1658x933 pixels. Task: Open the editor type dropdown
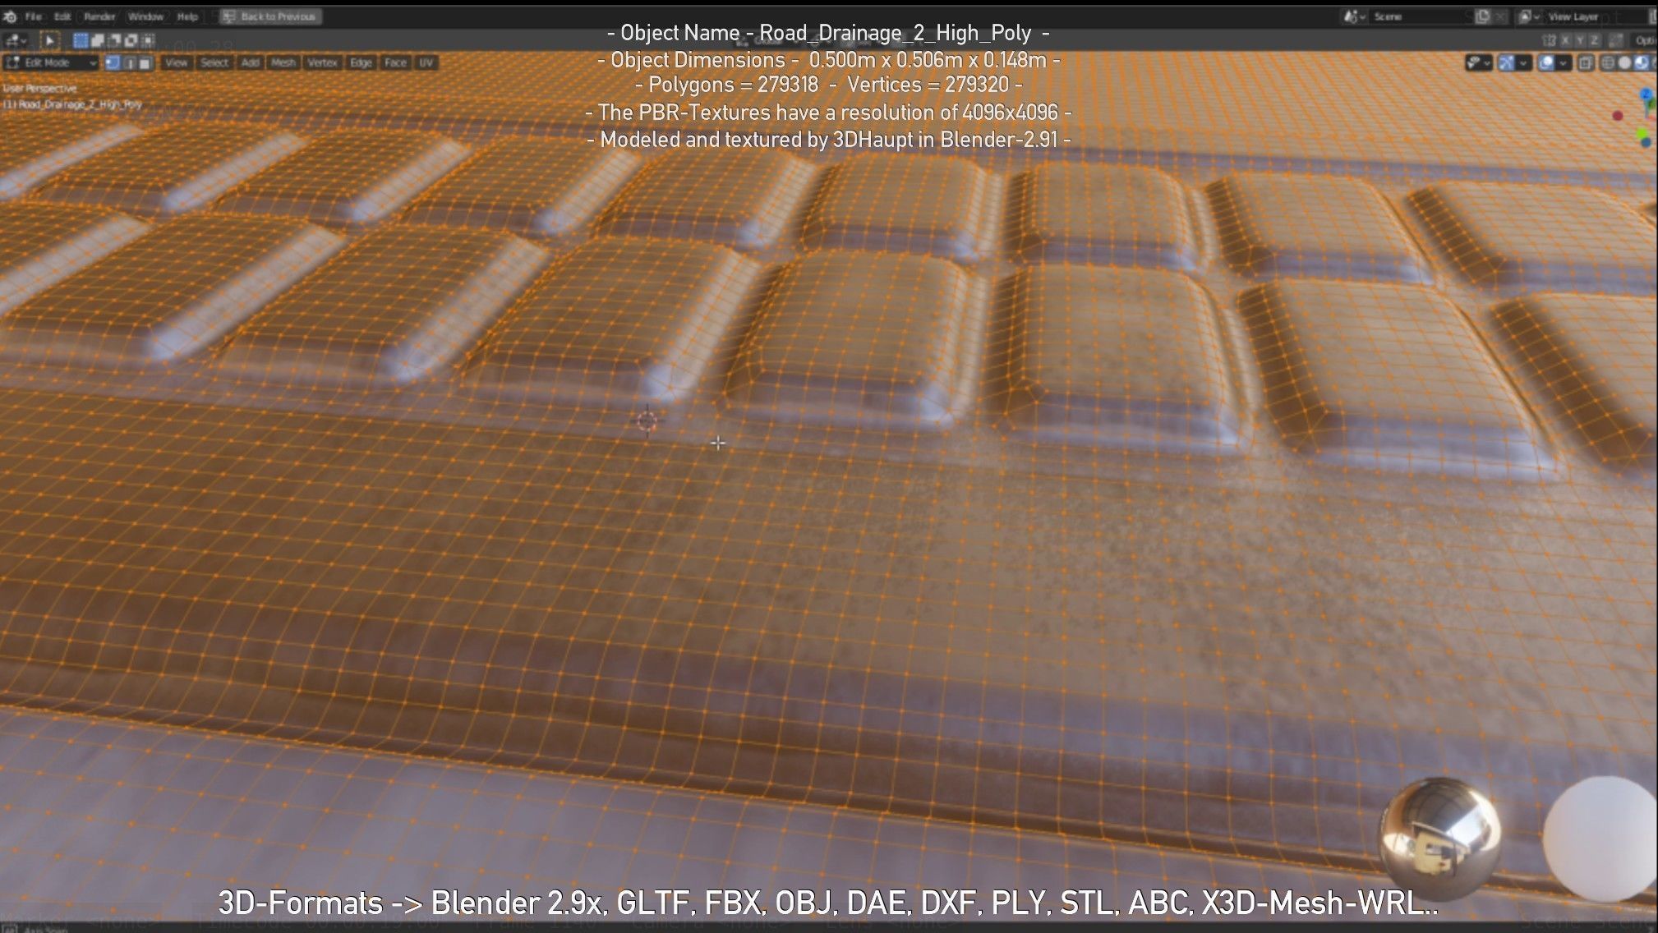pos(16,40)
